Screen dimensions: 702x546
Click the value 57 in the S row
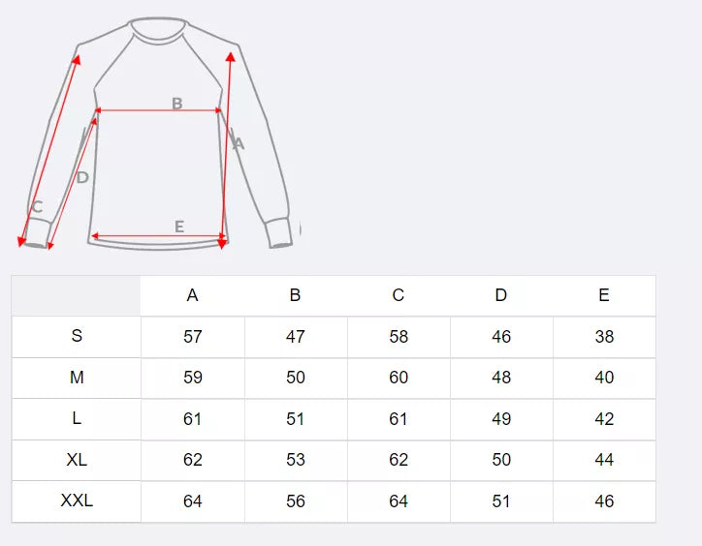pos(193,337)
